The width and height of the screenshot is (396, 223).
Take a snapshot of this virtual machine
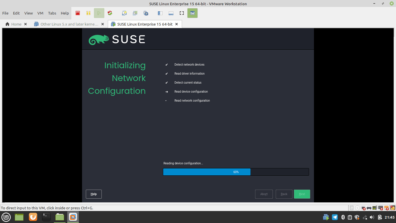click(x=124, y=13)
